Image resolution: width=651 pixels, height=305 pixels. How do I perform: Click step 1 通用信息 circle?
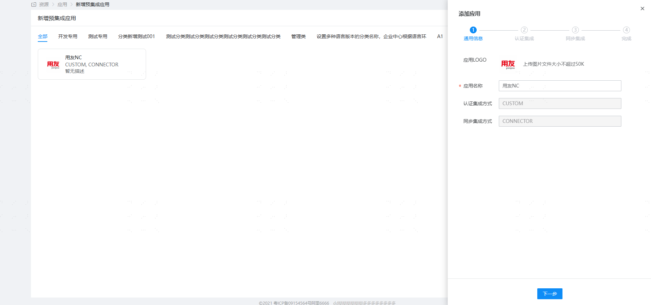(x=473, y=30)
